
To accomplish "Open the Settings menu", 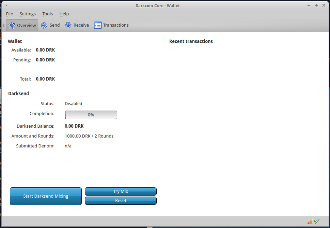I will click(28, 14).
